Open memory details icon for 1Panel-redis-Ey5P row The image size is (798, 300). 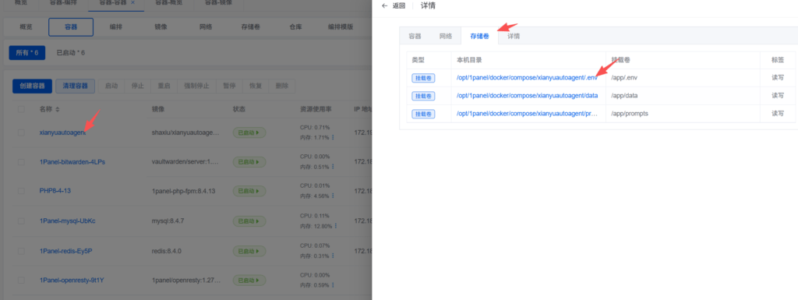334,256
